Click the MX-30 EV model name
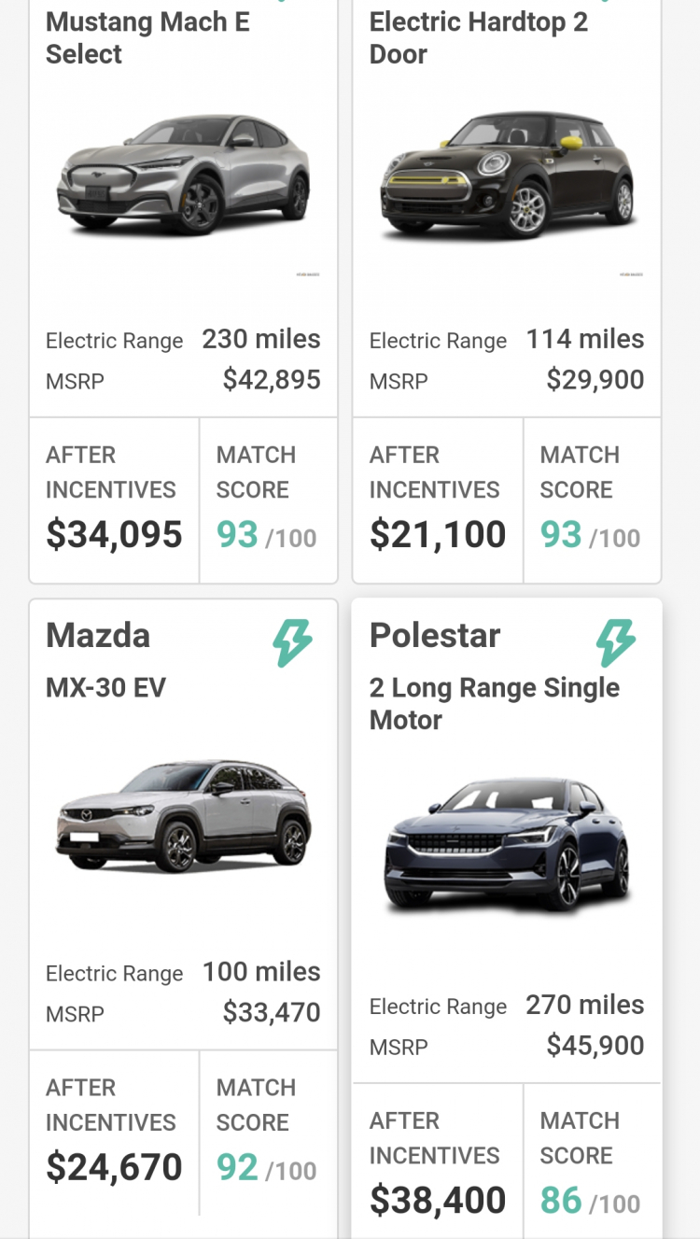 pyautogui.click(x=105, y=688)
